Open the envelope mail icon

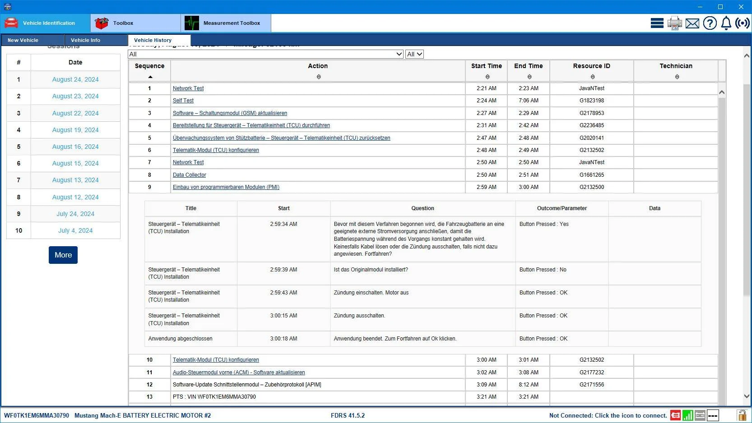click(x=692, y=23)
